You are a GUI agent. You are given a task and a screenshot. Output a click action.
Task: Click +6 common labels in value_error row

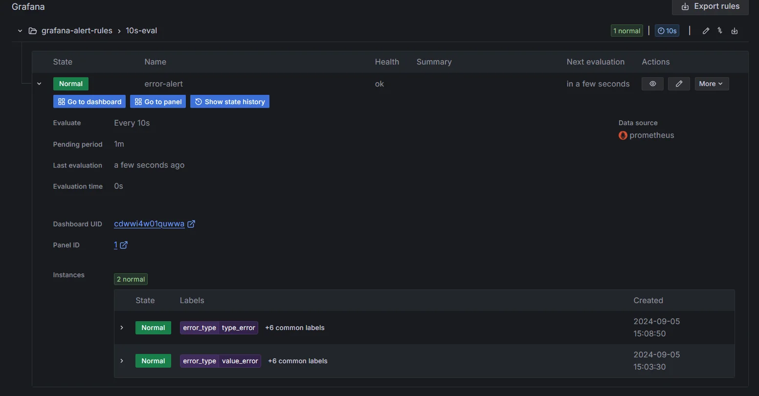pyautogui.click(x=298, y=361)
